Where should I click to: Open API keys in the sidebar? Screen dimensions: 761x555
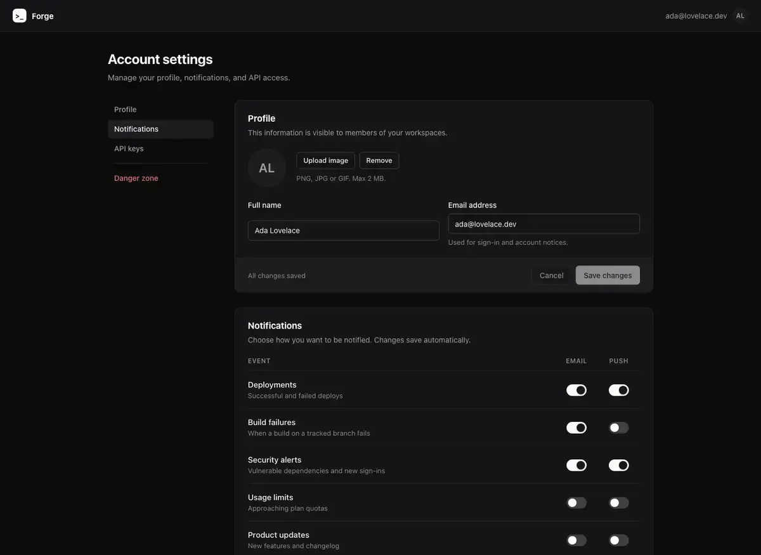click(x=160, y=148)
